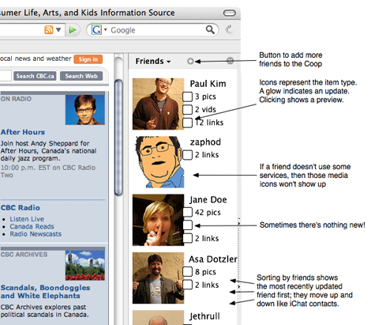Click the Google search engine icon
Image resolution: width=375 pixels, height=325 pixels.
(x=96, y=30)
